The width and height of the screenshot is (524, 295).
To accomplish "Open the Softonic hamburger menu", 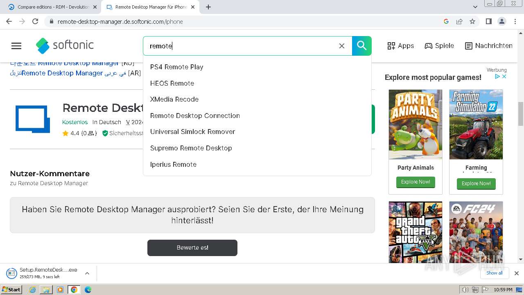I will point(16,46).
